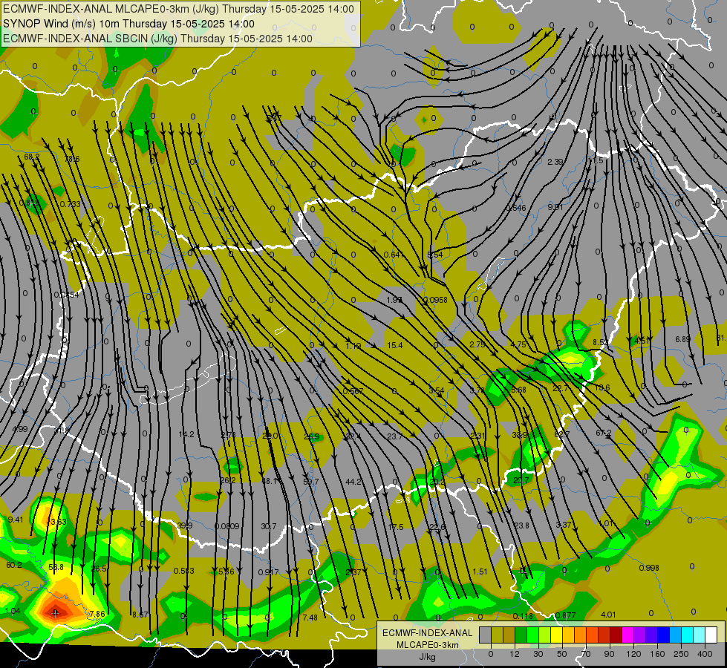
Task: Click the map value 0.877
Action: pos(565,615)
